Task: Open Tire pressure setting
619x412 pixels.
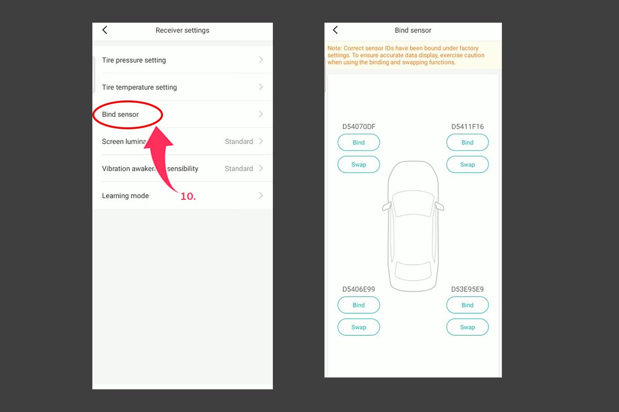Action: pyautogui.click(x=134, y=60)
